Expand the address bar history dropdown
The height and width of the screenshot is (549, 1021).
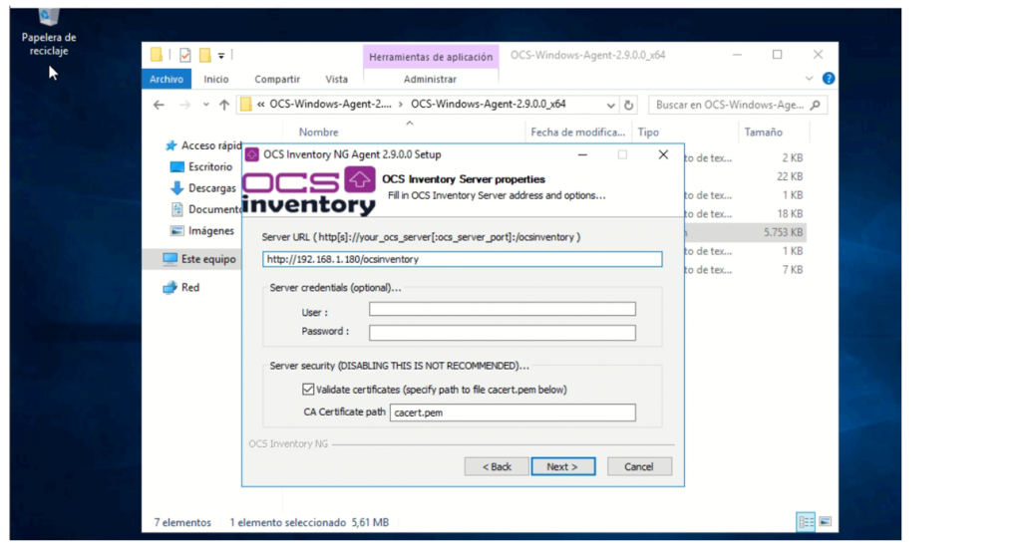click(x=610, y=105)
